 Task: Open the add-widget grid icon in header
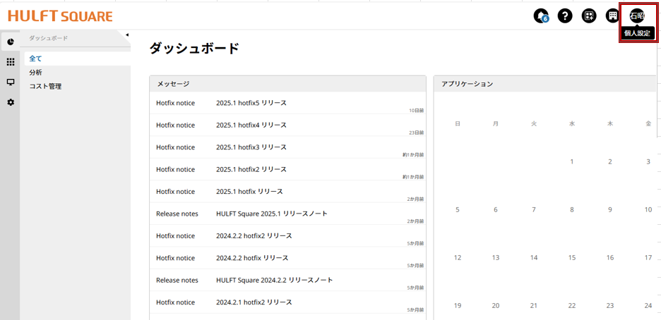pos(589,16)
